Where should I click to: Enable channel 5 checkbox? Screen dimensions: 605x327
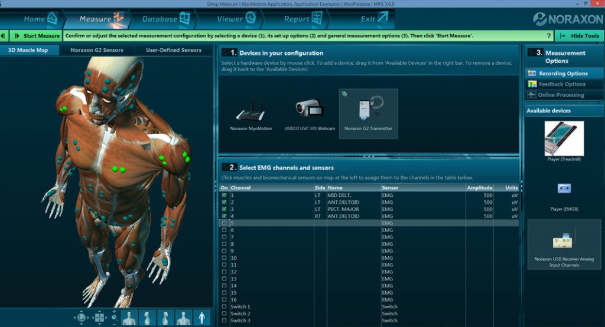coord(224,223)
